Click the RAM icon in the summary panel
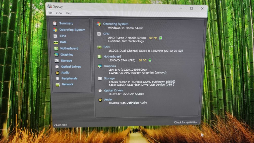 click(99, 47)
